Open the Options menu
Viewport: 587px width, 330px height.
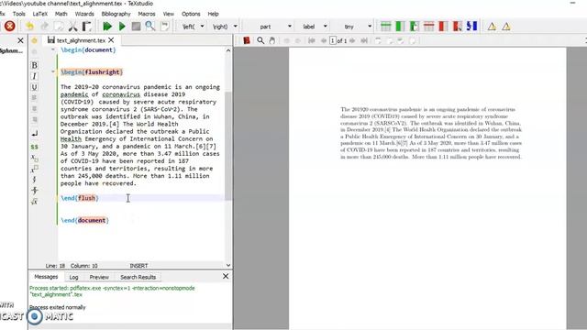click(x=191, y=14)
